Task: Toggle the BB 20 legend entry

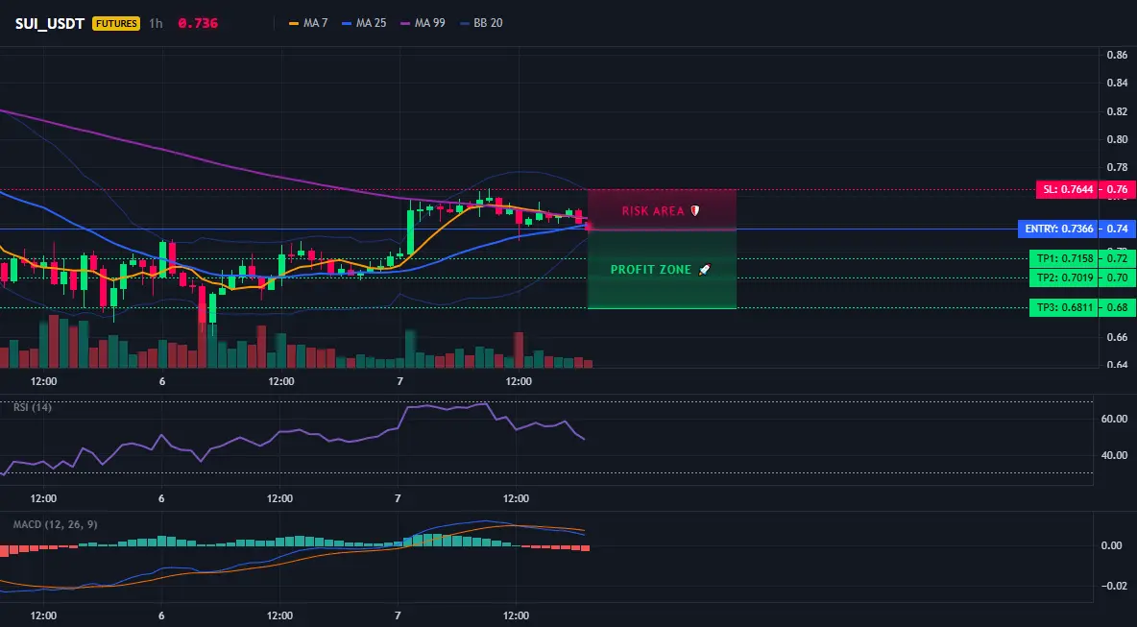Action: click(481, 23)
